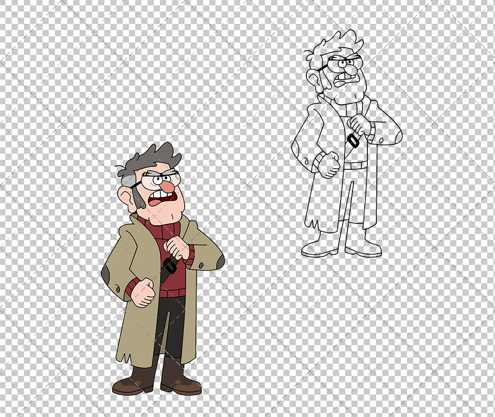This screenshot has width=495, height=417.
Task: Select the colored cartoon man in trench coat
Action: [x=162, y=268]
